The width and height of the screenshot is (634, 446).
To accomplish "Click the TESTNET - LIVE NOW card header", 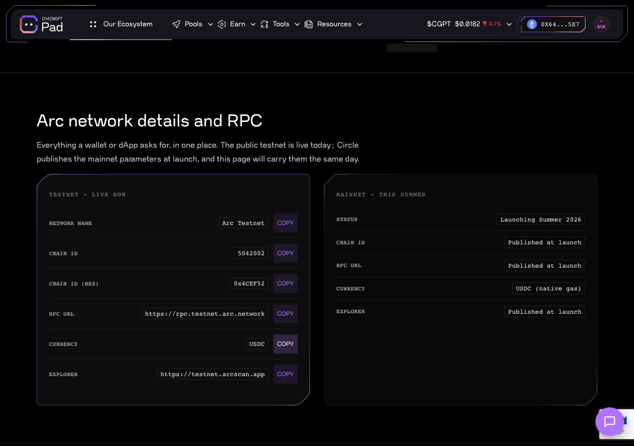I will (x=88, y=195).
